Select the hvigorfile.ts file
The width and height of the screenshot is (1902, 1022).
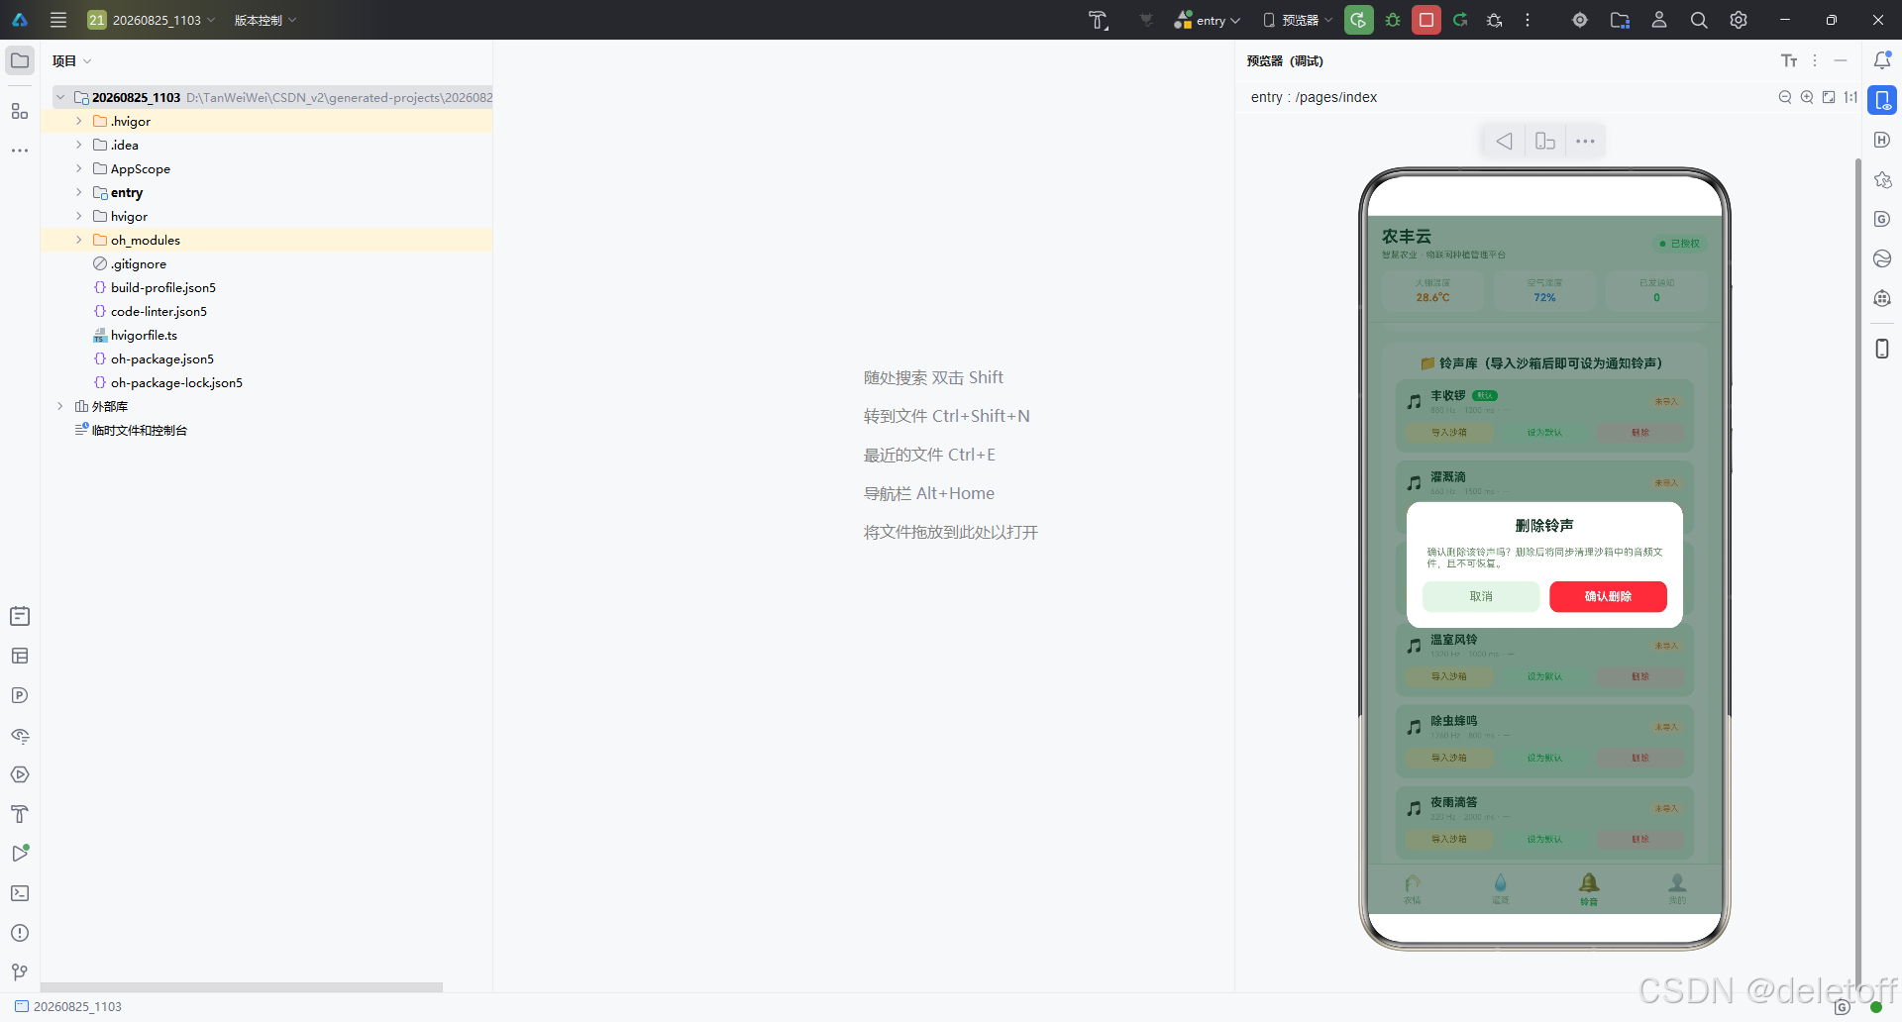(x=144, y=335)
